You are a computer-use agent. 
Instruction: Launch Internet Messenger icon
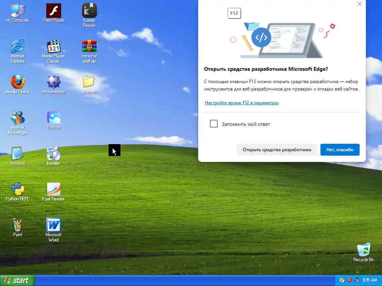pyautogui.click(x=18, y=123)
